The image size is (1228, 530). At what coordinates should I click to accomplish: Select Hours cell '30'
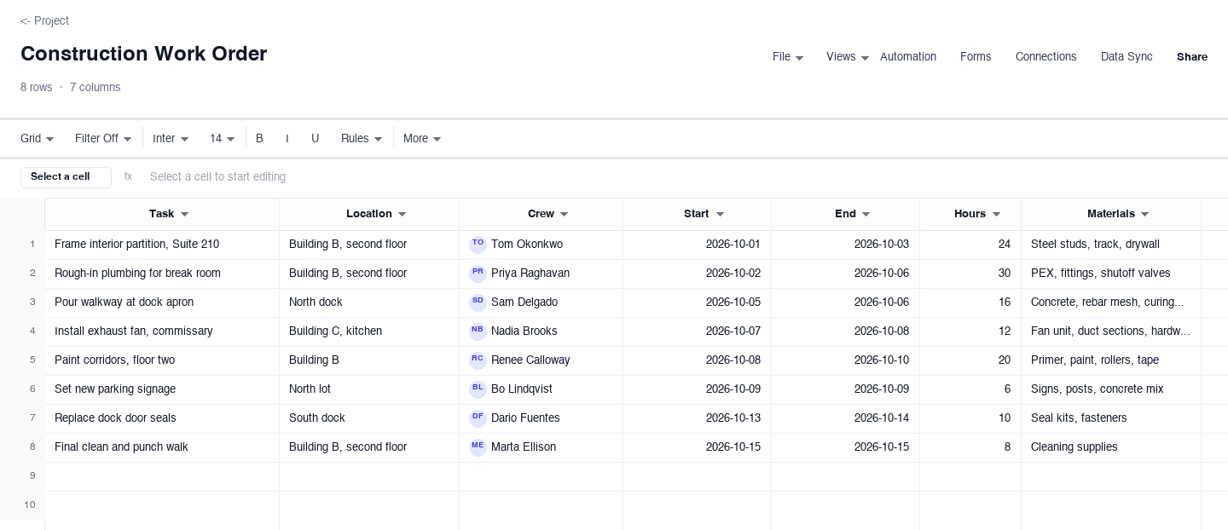970,274
